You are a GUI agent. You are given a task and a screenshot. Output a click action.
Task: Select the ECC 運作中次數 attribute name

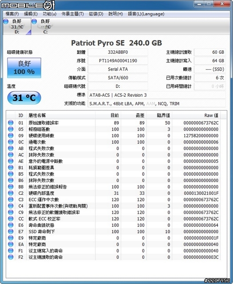(x=43, y=200)
